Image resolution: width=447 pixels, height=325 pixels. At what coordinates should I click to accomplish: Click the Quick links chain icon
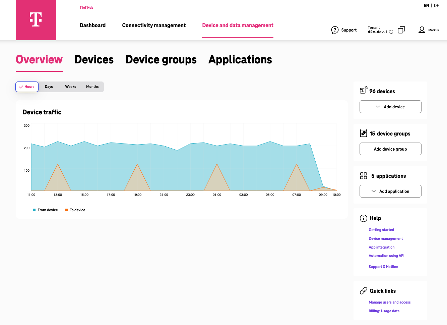[x=364, y=291]
